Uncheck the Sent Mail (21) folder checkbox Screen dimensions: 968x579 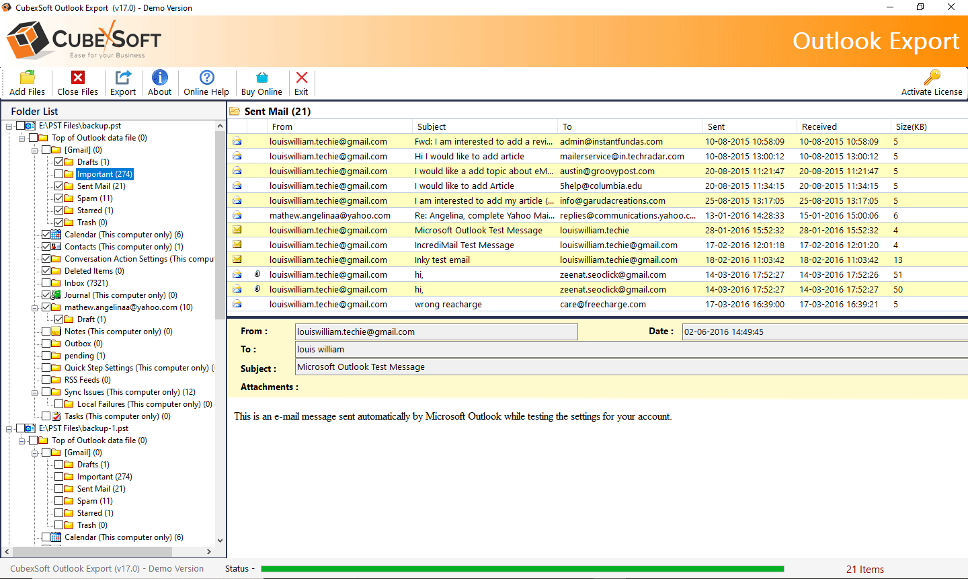click(x=59, y=186)
